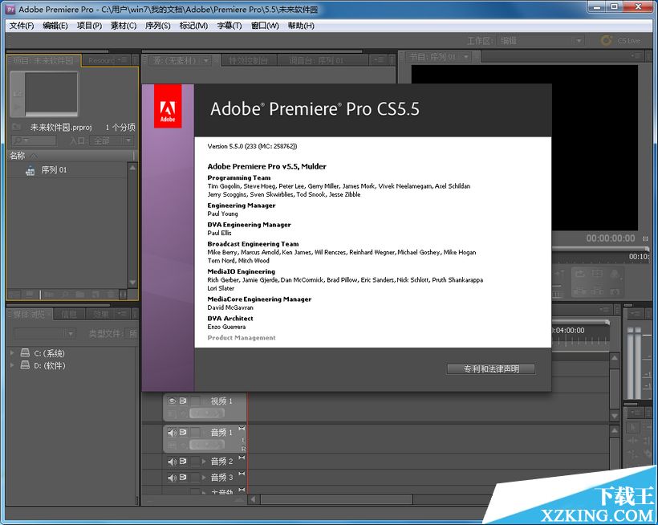This screenshot has height=525, width=658.
Task: Open the 素材(C) menu
Action: tap(124, 26)
